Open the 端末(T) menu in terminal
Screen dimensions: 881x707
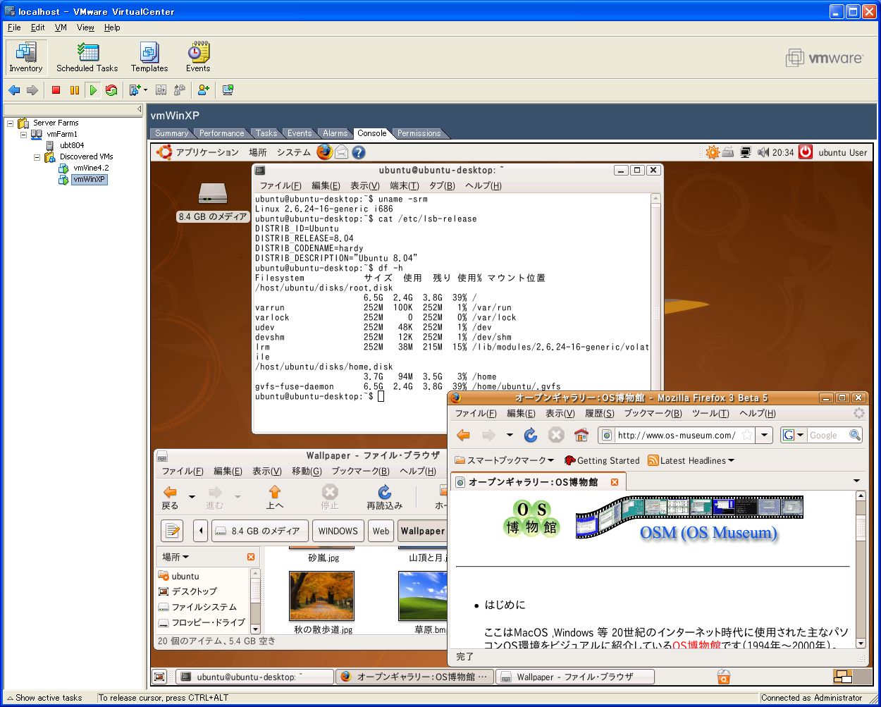pos(404,185)
